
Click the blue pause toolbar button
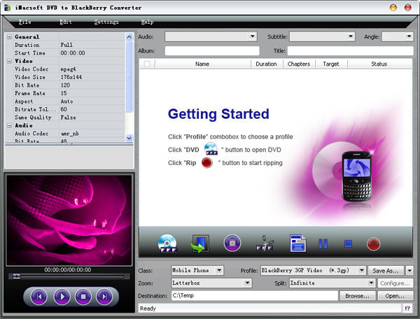(323, 243)
